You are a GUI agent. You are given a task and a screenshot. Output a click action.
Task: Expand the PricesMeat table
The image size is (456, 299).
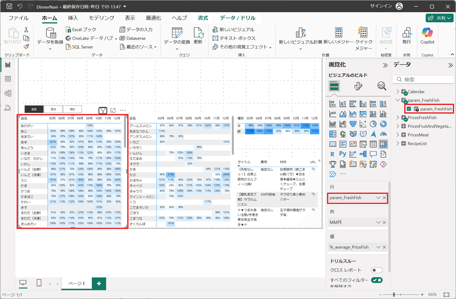point(398,135)
